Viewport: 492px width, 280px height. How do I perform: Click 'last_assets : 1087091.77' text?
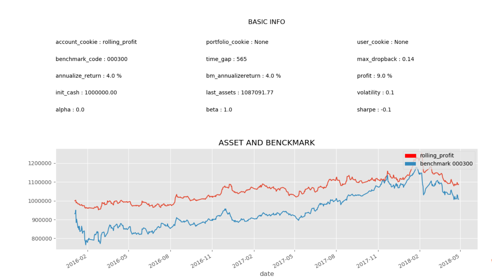click(240, 93)
